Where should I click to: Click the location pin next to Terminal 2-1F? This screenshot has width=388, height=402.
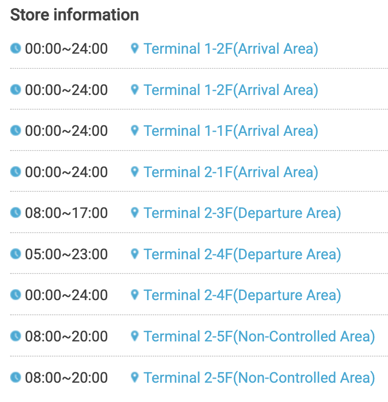(135, 172)
